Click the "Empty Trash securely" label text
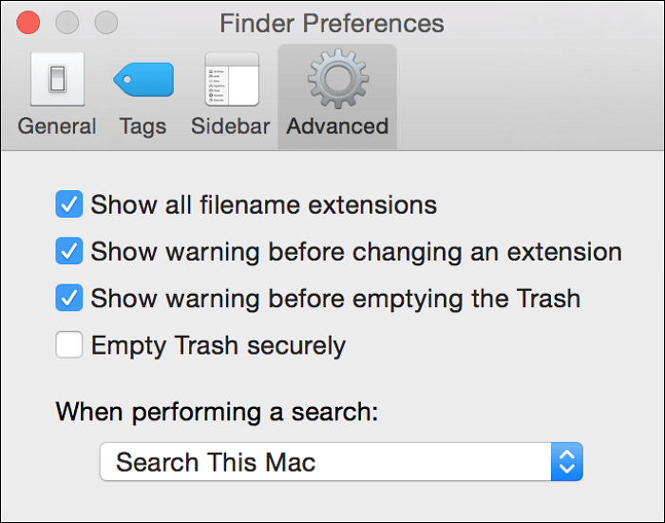Viewport: 665px width, 523px height. tap(218, 345)
